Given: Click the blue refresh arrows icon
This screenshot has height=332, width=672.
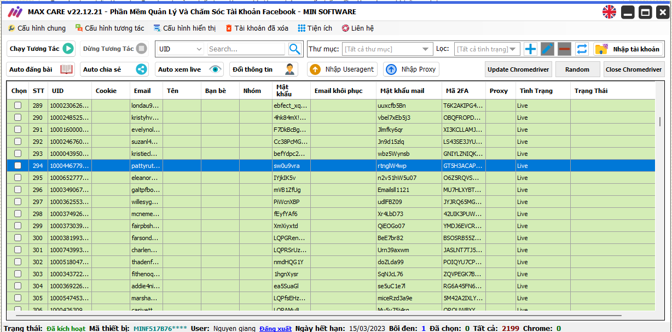Looking at the screenshot, I should 582,49.
